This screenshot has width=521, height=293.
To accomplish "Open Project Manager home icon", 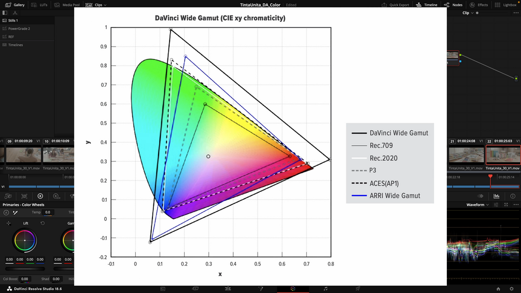I will (x=498, y=289).
